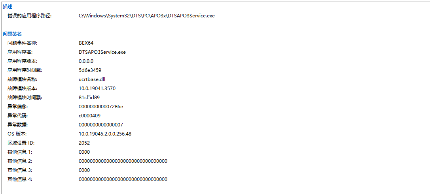Image resolution: width=430 pixels, height=194 pixels.
Task: Click the 描述 section header
Action: 8,7
